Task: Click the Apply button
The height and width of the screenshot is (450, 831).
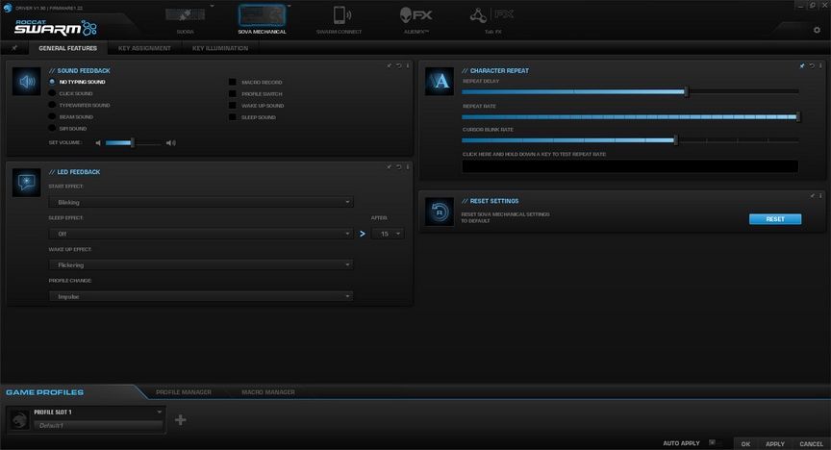Action: point(775,443)
